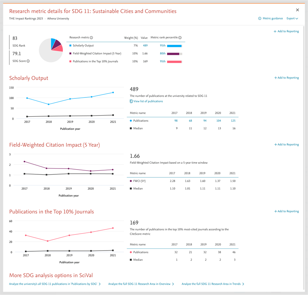The image size is (308, 295).
Task: Add Publications in Top 10% Journals to Reporting
Action: tap(286, 211)
